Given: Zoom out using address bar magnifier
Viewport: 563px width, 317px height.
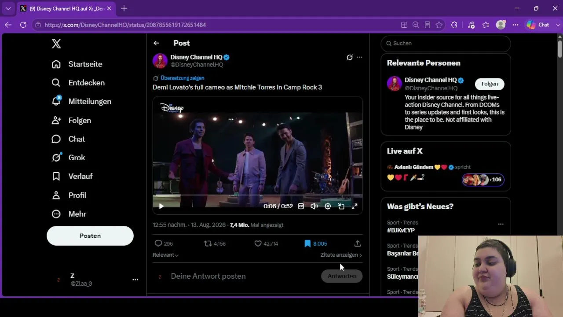Looking at the screenshot, I should pyautogui.click(x=416, y=25).
